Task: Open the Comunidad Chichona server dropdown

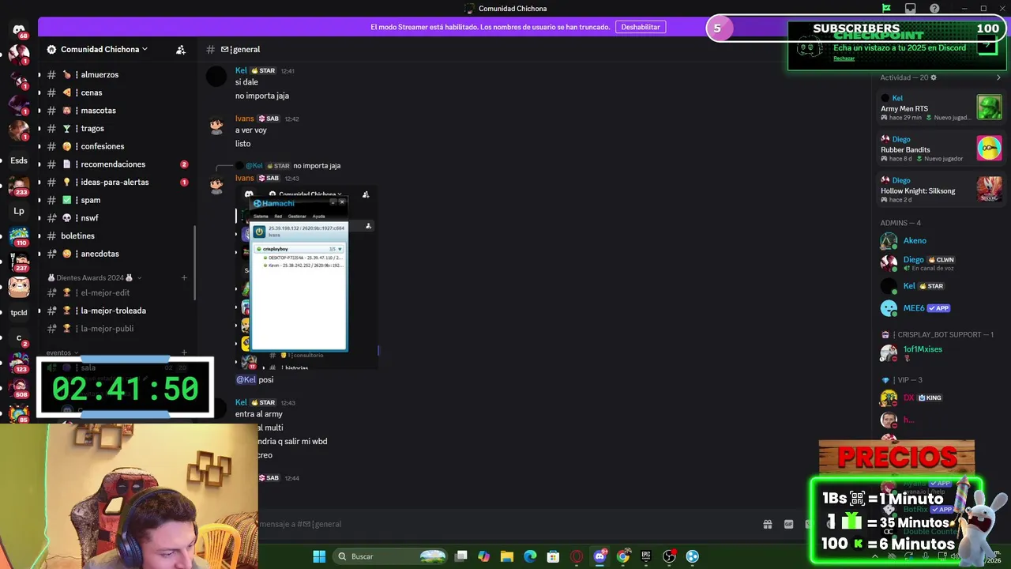Action: (104, 49)
